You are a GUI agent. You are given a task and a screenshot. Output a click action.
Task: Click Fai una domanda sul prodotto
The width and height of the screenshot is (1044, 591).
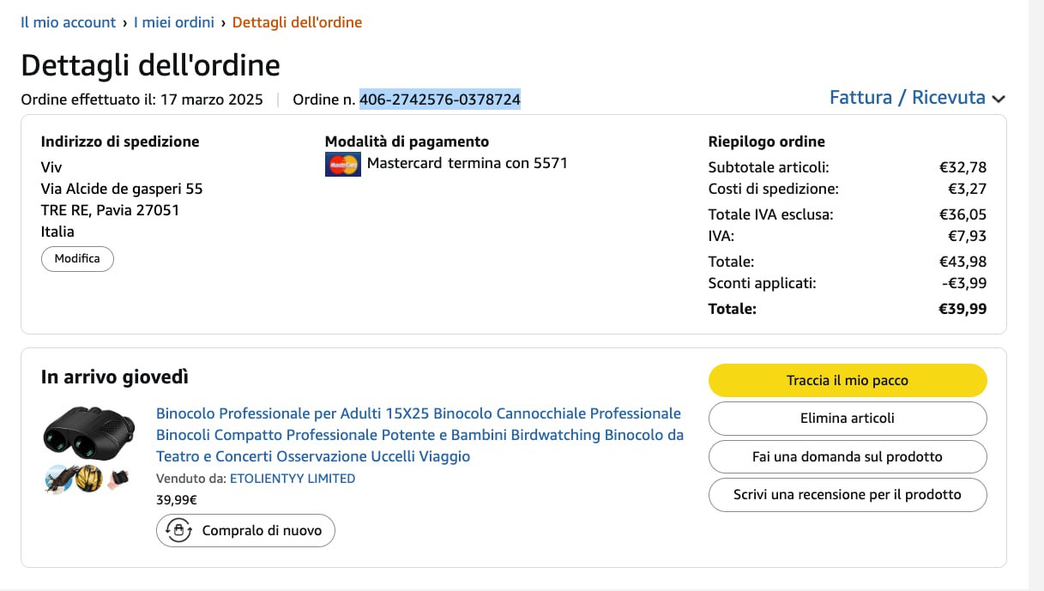(847, 456)
